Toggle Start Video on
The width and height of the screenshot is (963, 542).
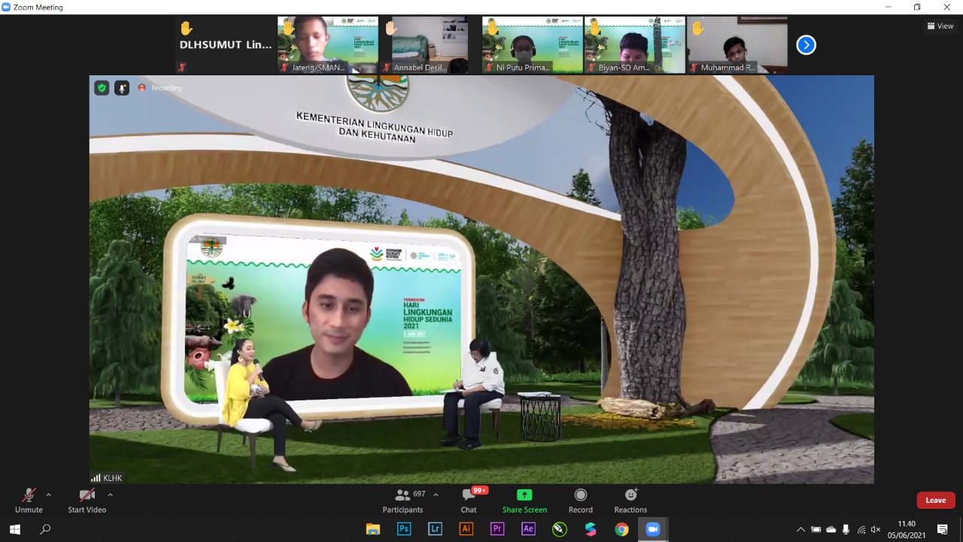click(x=87, y=501)
